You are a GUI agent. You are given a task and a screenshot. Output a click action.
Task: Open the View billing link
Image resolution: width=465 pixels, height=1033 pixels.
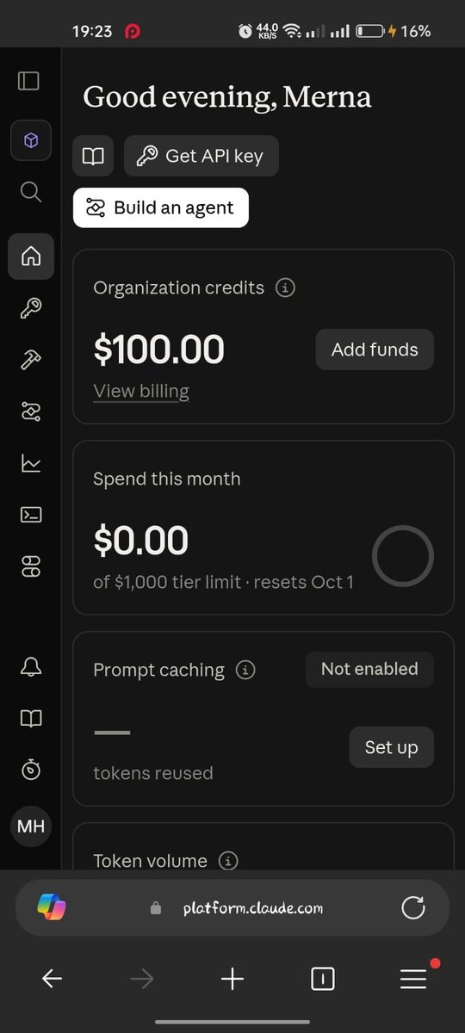(x=141, y=391)
